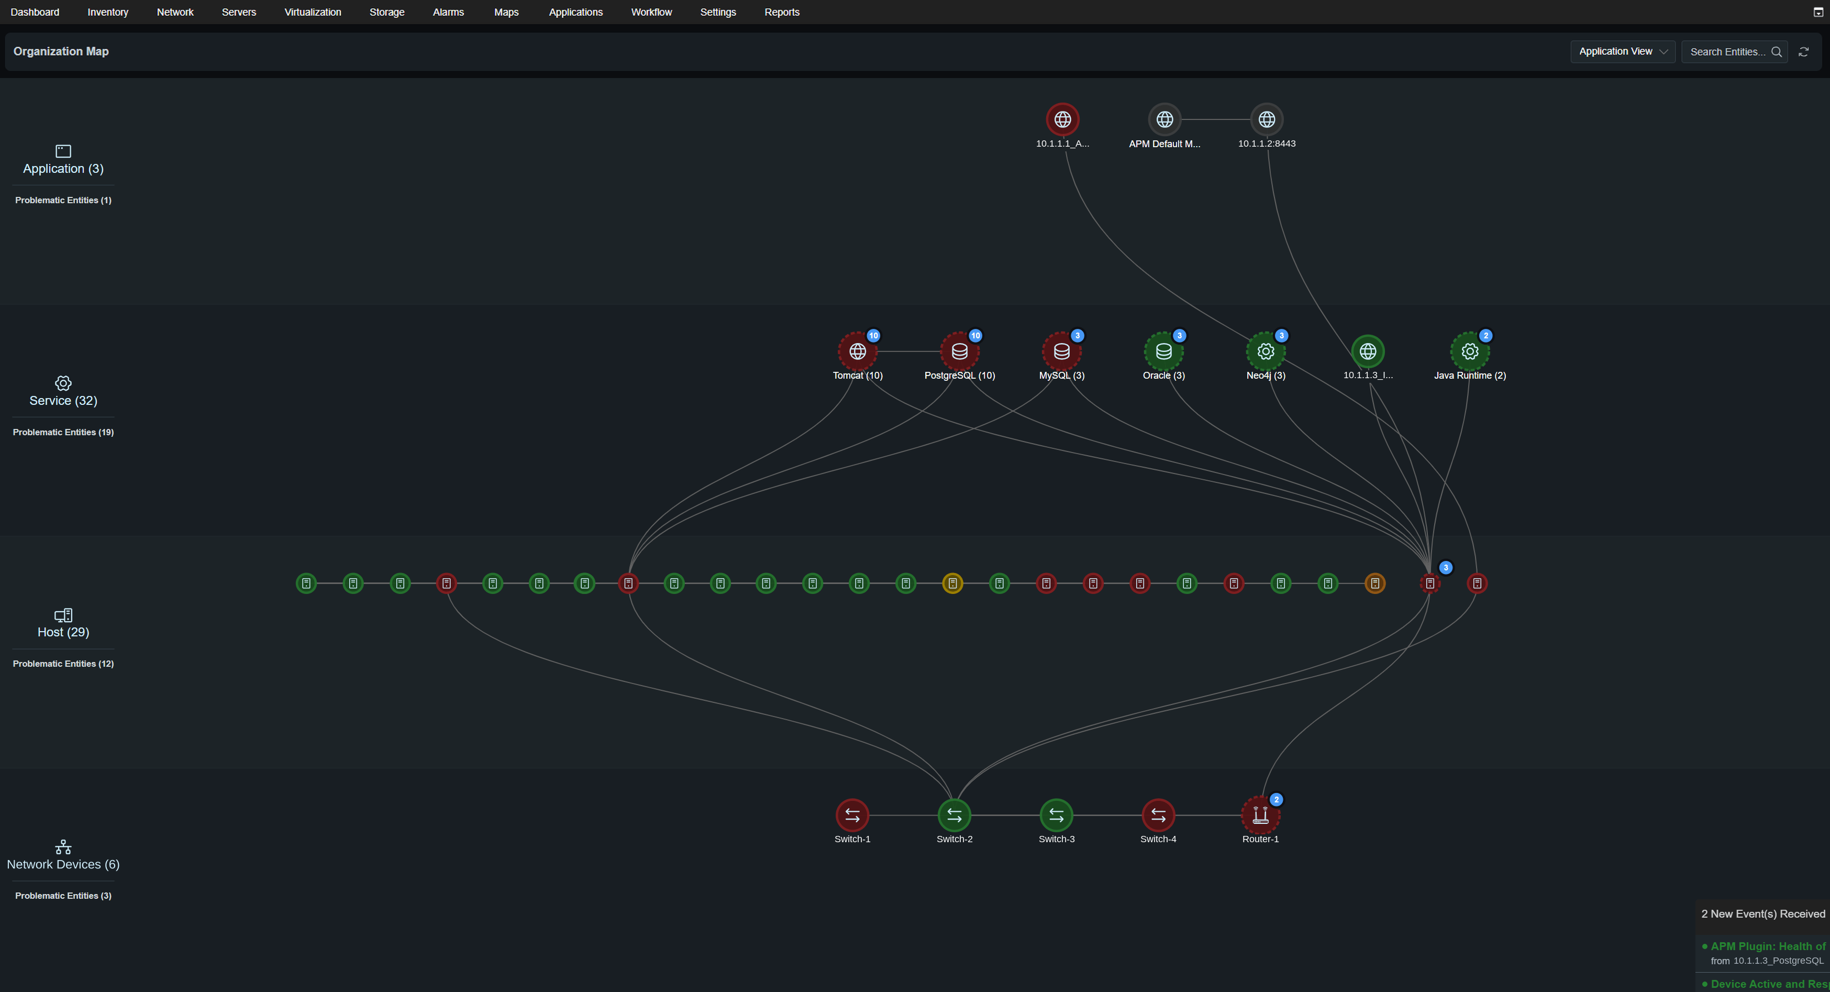Viewport: 1830px width, 992px height.
Task: Click the 10.1.1.3_I... globe service node
Action: [1368, 351]
